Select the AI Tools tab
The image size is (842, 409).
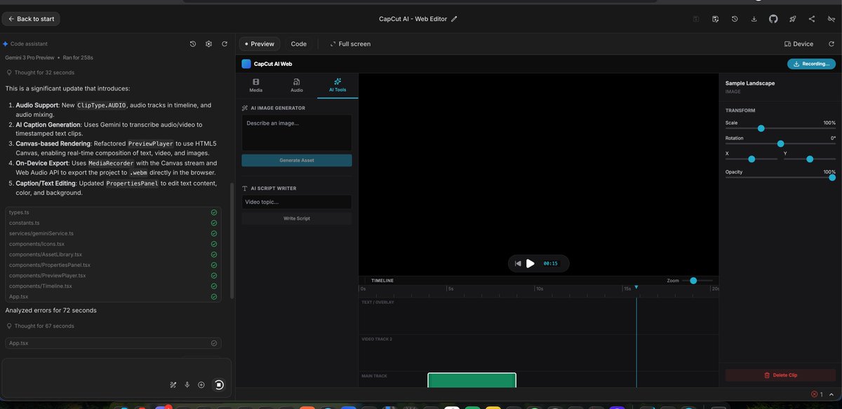[x=338, y=85]
